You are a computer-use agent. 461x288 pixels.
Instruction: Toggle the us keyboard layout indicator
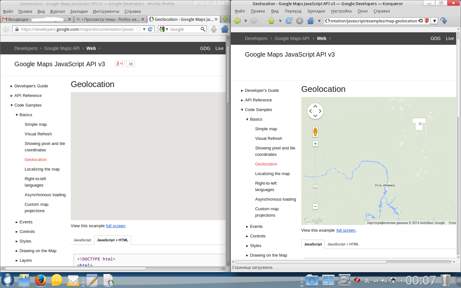[x=376, y=280]
